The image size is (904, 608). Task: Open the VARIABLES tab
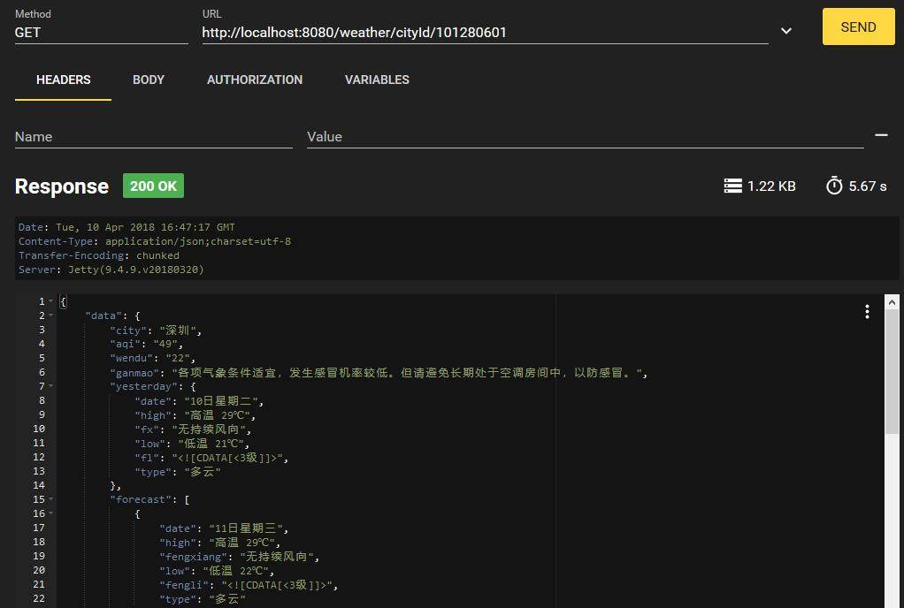tap(377, 80)
